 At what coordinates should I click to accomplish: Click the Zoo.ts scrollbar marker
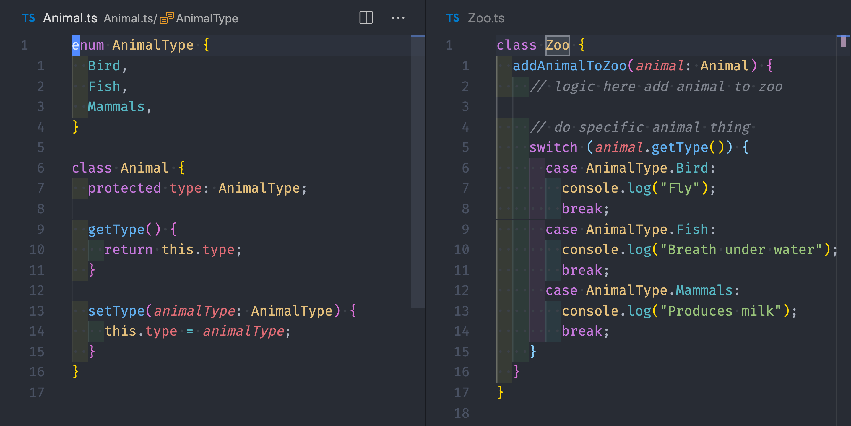pyautogui.click(x=843, y=41)
